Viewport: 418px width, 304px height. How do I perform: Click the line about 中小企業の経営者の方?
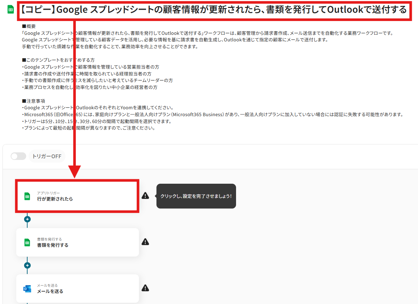(90, 87)
